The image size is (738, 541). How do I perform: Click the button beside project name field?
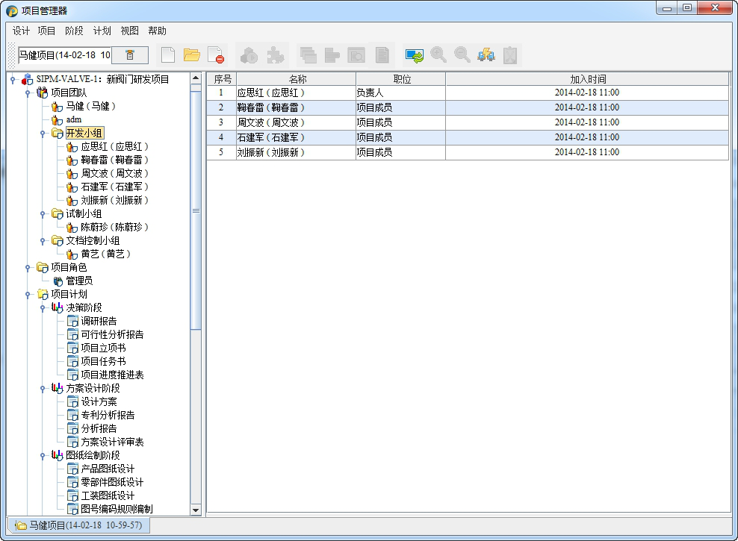(130, 55)
